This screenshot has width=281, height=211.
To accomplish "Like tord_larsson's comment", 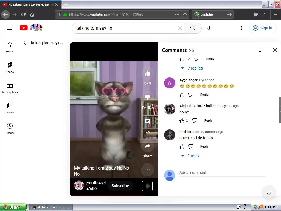I will pyautogui.click(x=182, y=146).
